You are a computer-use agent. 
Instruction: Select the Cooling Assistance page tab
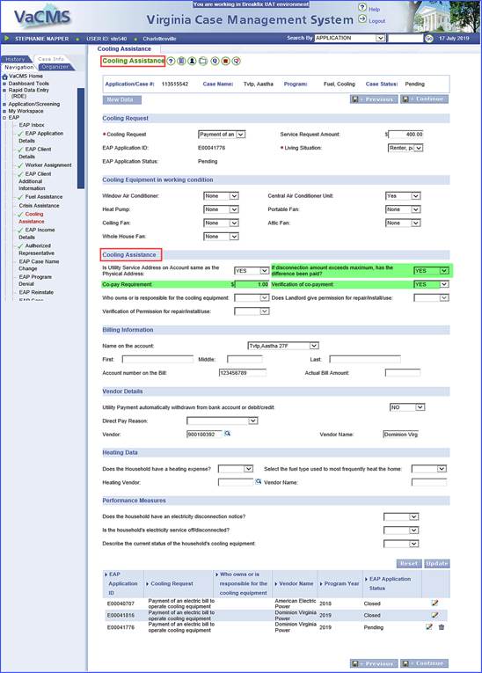(x=124, y=49)
